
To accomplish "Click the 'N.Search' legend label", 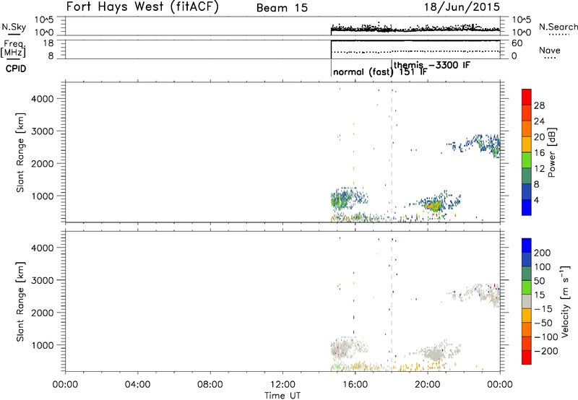I will tap(558, 27).
